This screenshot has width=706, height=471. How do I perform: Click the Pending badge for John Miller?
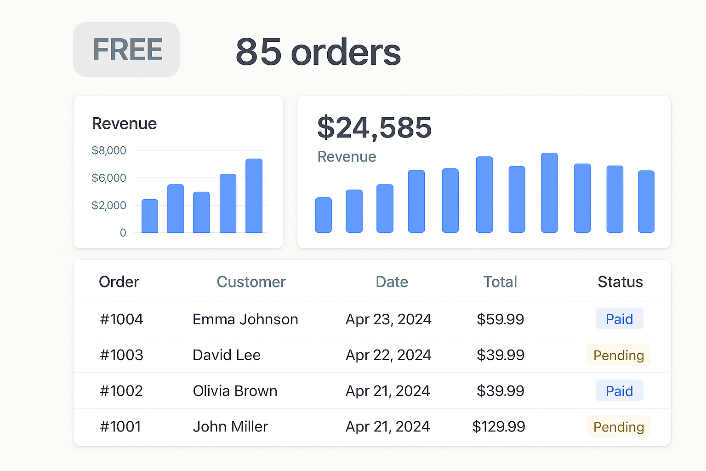click(619, 427)
